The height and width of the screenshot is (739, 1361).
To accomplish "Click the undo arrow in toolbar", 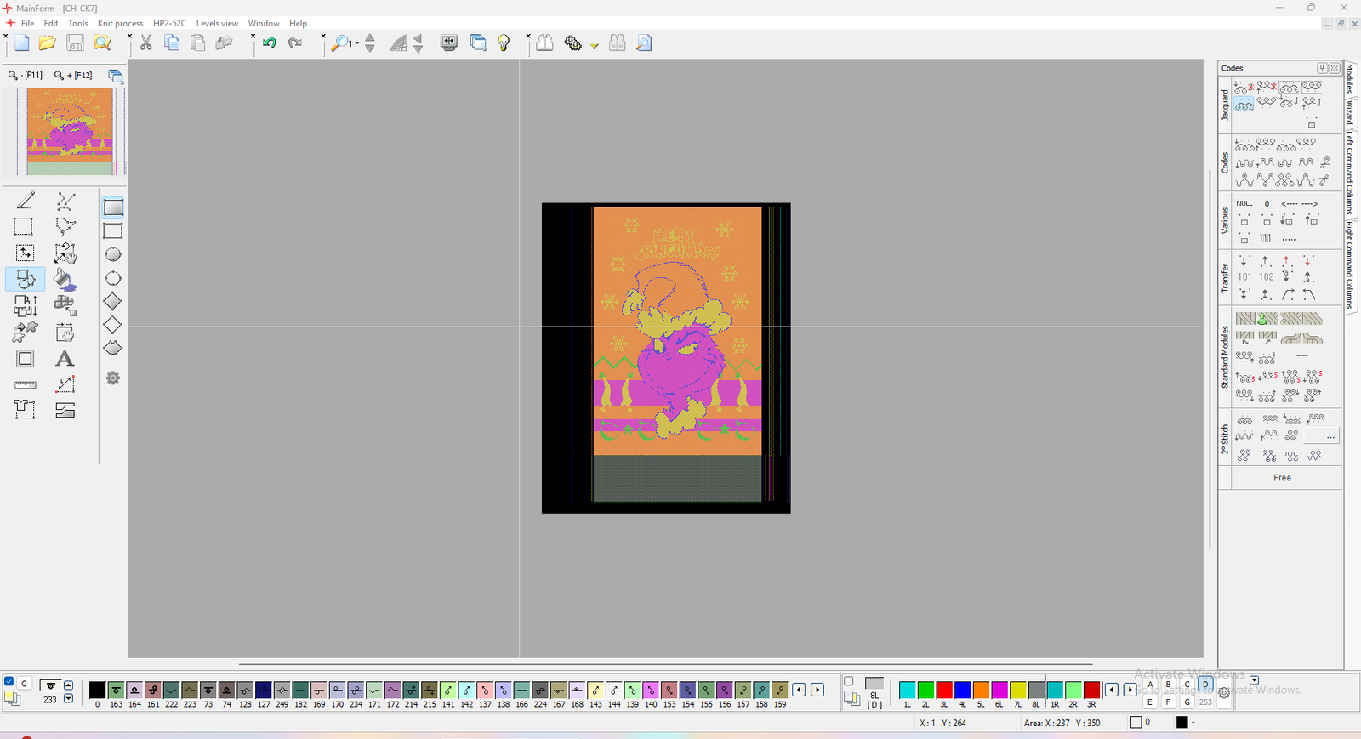I will click(x=270, y=43).
